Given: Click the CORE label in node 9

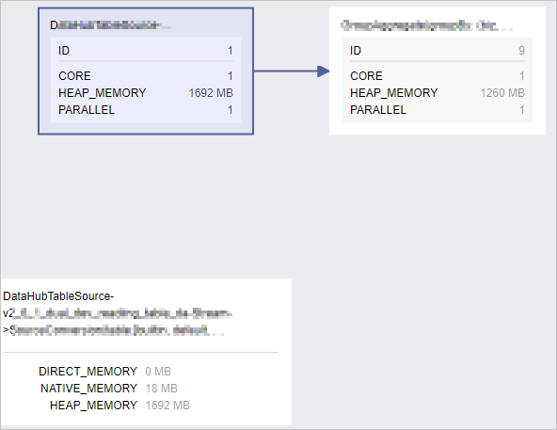Looking at the screenshot, I should [366, 75].
